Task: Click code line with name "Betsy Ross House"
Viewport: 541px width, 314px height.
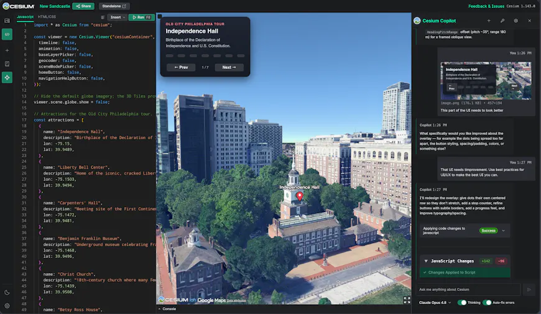Action: pyautogui.click(x=73, y=310)
